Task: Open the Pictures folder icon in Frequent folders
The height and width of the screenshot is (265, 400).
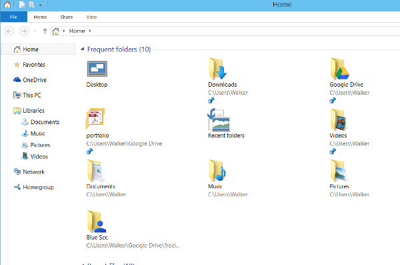Action: coord(339,171)
